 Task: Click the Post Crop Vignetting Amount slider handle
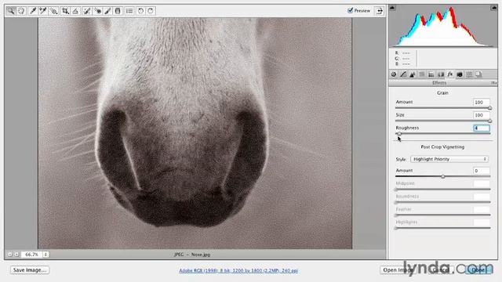click(x=442, y=176)
